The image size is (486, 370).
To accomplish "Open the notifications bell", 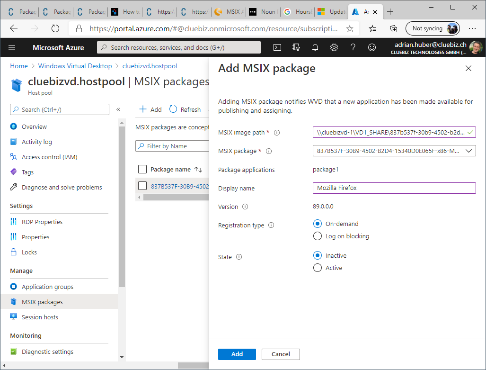I will coord(315,47).
